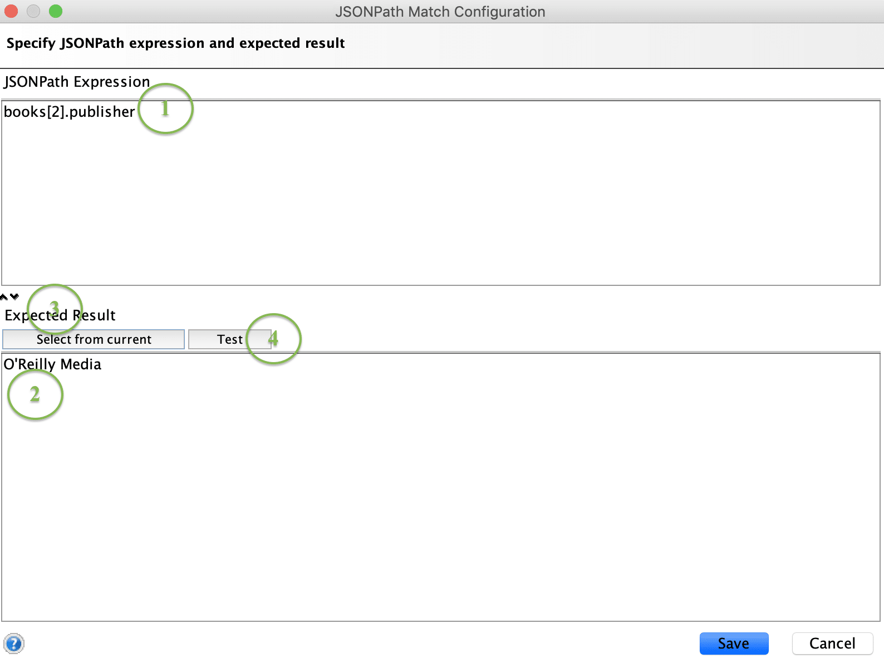Viewport: 884px width, 663px height.
Task: Click the gray minimize window button
Action: click(x=33, y=11)
